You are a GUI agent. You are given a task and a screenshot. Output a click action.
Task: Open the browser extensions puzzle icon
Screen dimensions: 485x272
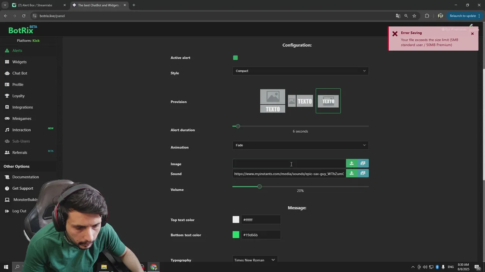pyautogui.click(x=427, y=16)
